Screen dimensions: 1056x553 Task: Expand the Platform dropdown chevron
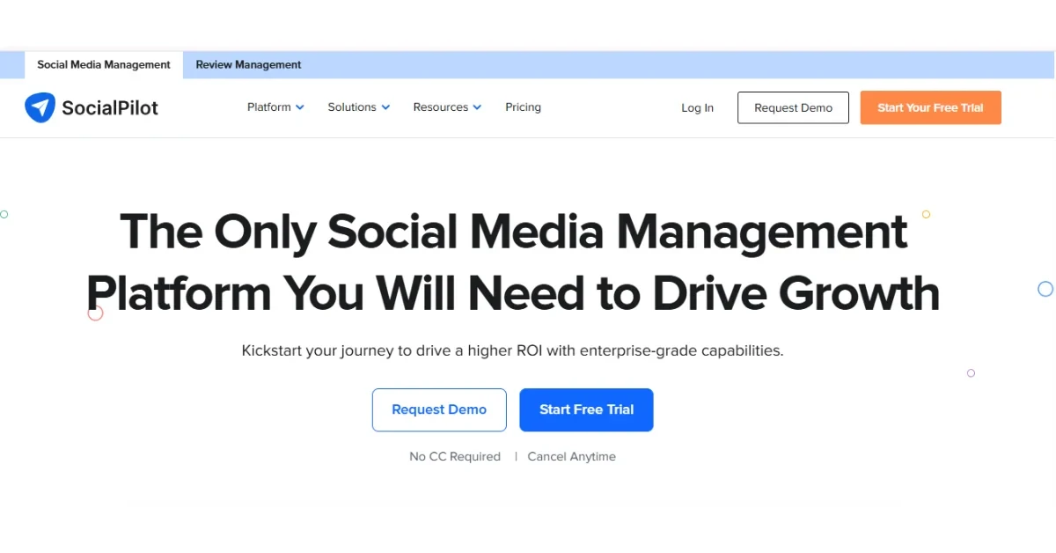(x=300, y=107)
